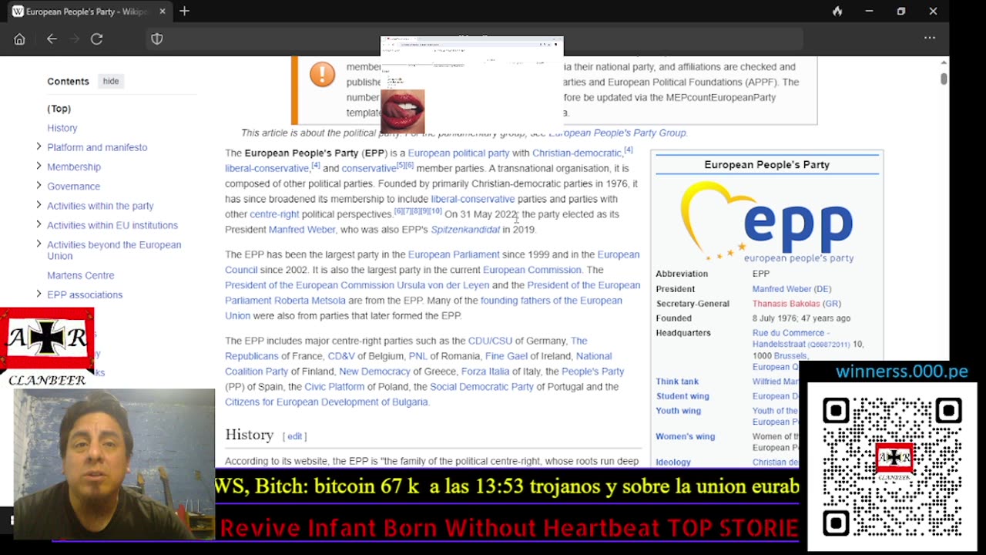Image resolution: width=986 pixels, height=555 pixels.
Task: Click the Think tank infobox label
Action: pos(677,382)
